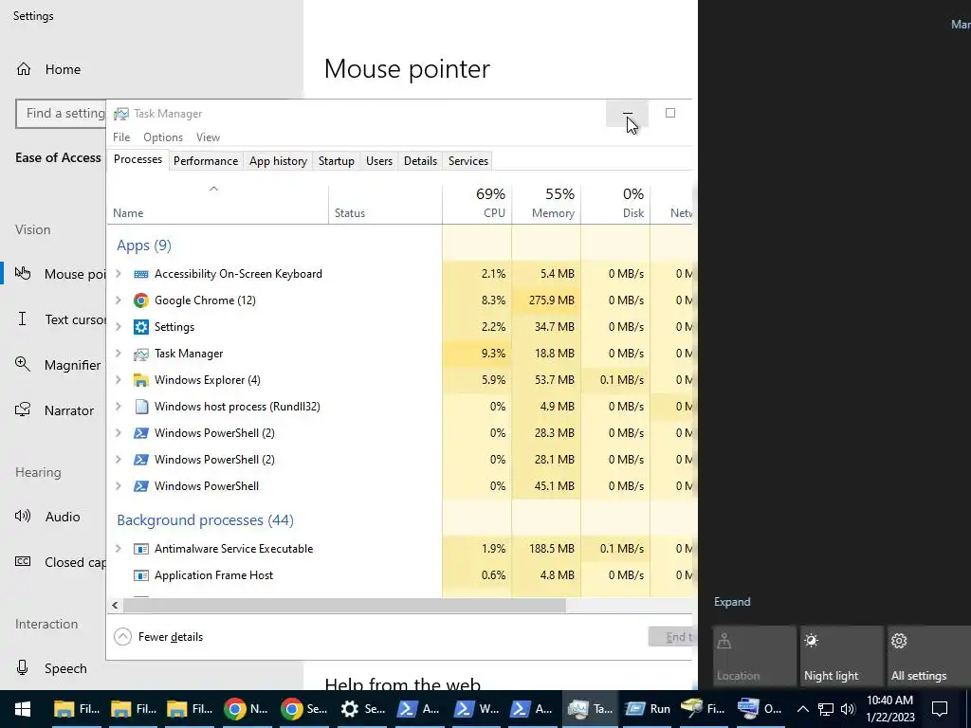The height and width of the screenshot is (728, 971).
Task: Click the Speech microphone icon in Settings
Action: (23, 667)
